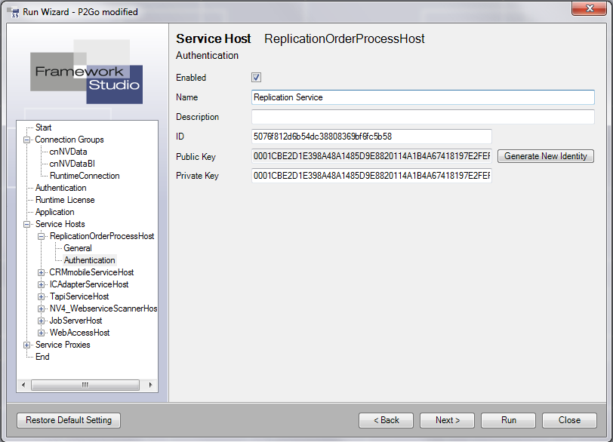Collapse the ReplicationOrderProcessHost node
The height and width of the screenshot is (442, 613).
[x=41, y=236]
